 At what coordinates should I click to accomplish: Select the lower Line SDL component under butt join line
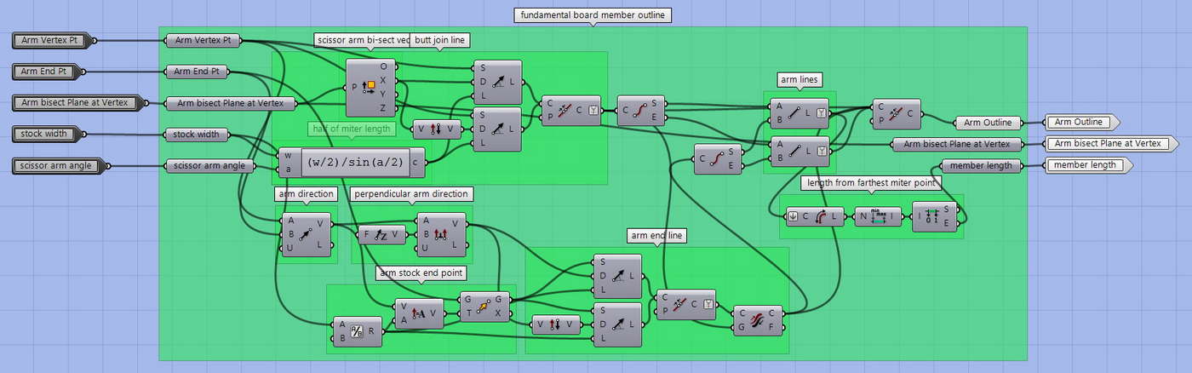[497, 129]
